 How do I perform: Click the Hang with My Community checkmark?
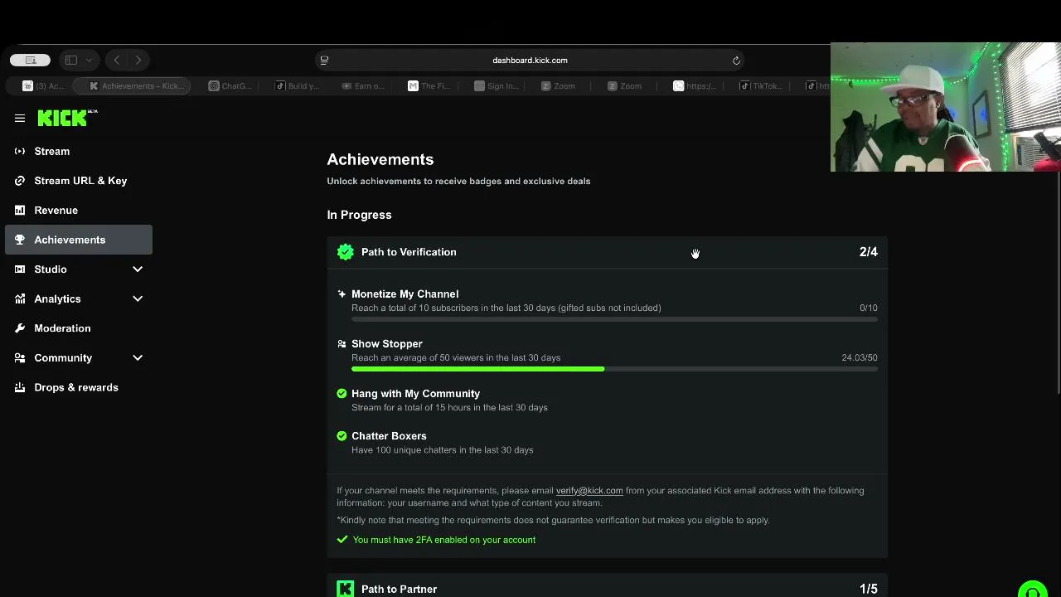[342, 394]
